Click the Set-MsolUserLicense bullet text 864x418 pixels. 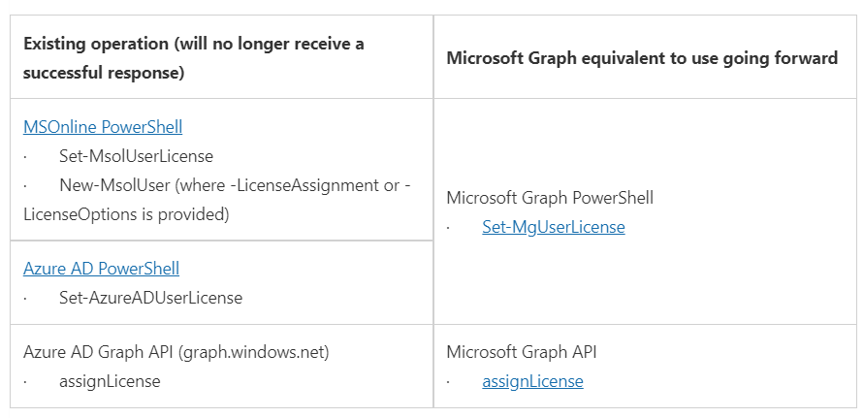click(136, 156)
